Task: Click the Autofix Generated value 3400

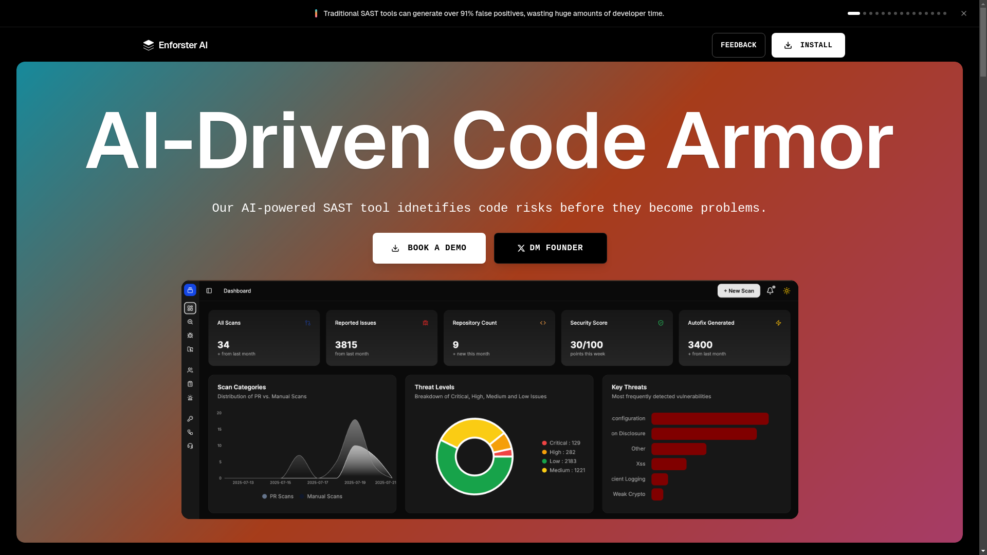Action: 700,345
